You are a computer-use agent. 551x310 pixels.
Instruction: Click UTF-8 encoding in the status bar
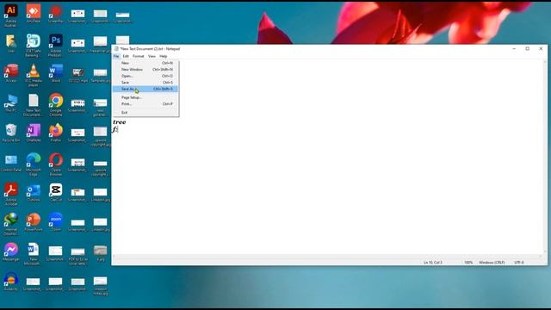coord(519,263)
